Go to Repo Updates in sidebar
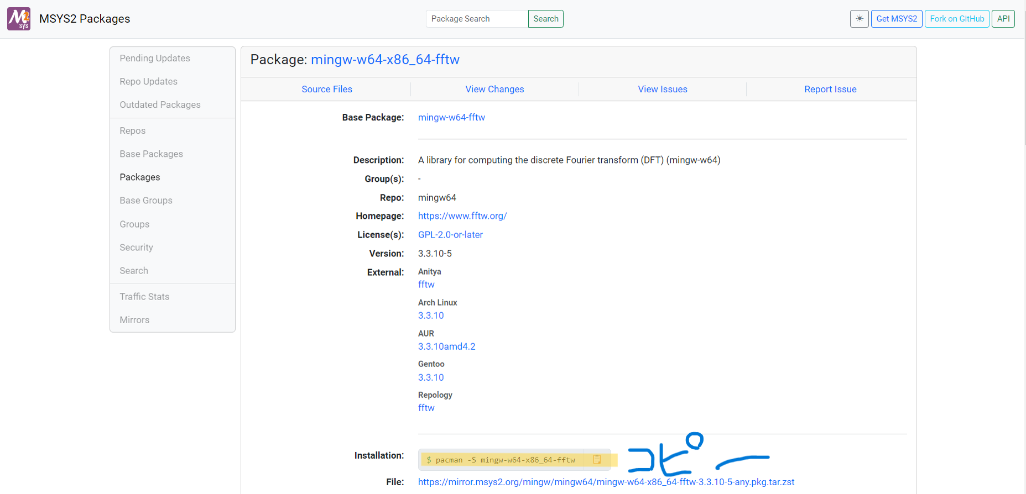 click(x=149, y=81)
